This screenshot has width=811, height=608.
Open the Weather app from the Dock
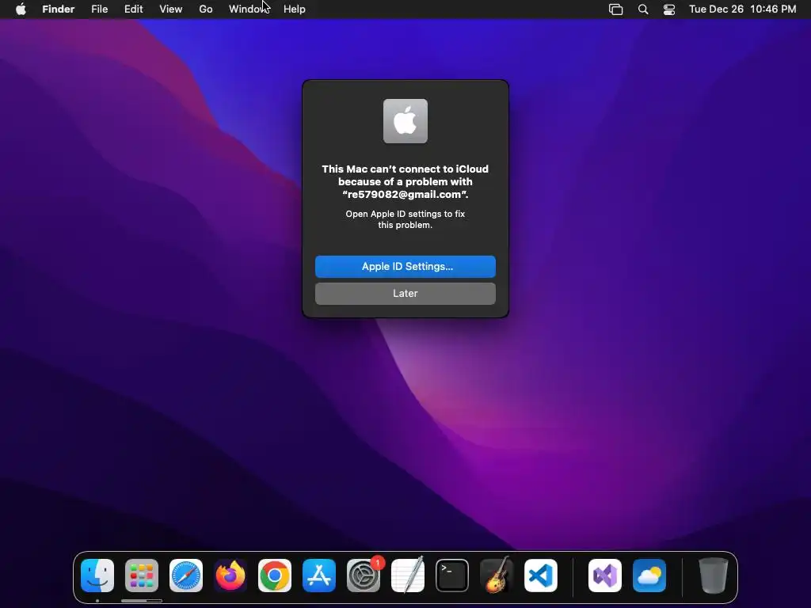(x=649, y=576)
